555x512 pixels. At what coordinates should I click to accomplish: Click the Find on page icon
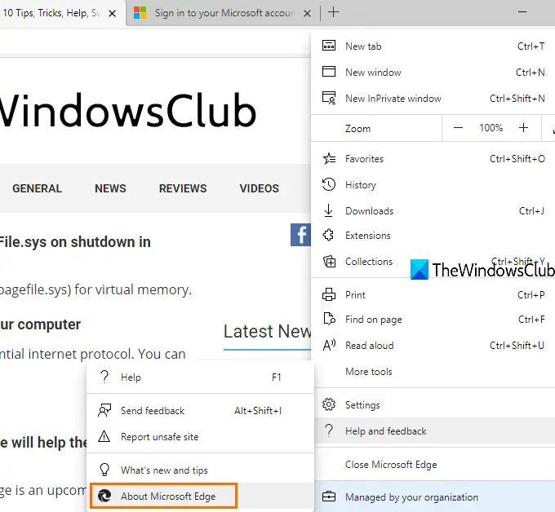tap(329, 319)
